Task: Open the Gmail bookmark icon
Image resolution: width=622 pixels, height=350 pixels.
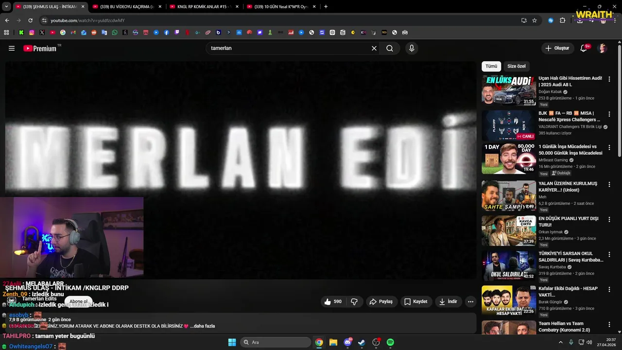Action: point(73,33)
